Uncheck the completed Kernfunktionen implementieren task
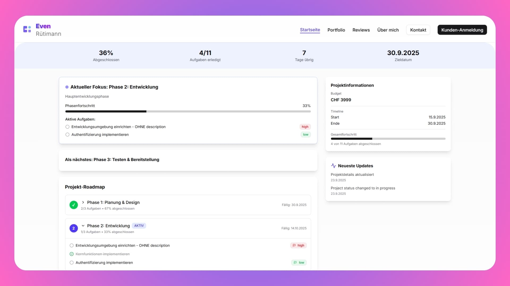This screenshot has height=286, width=510. coord(71,254)
